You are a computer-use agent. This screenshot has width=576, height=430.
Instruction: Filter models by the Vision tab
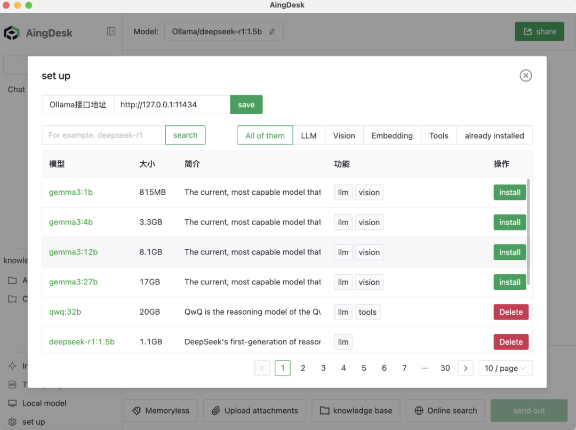pos(344,136)
